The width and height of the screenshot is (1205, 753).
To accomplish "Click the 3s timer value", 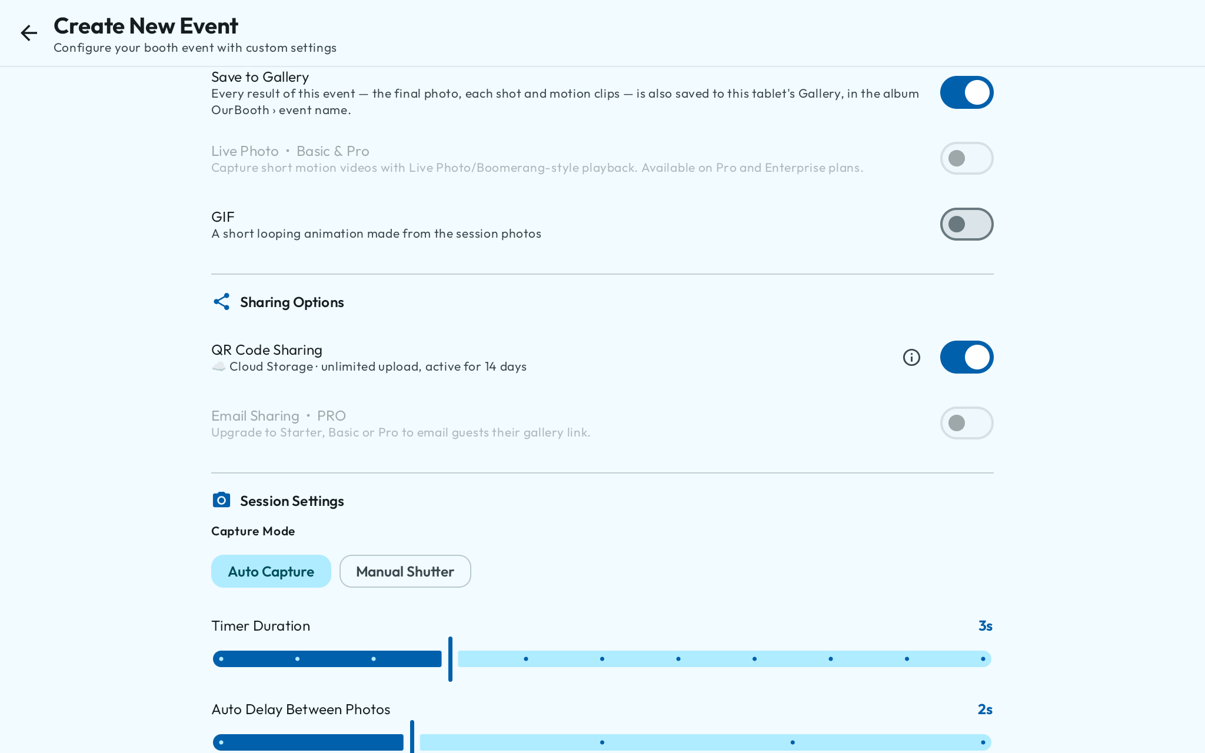I will pyautogui.click(x=986, y=626).
